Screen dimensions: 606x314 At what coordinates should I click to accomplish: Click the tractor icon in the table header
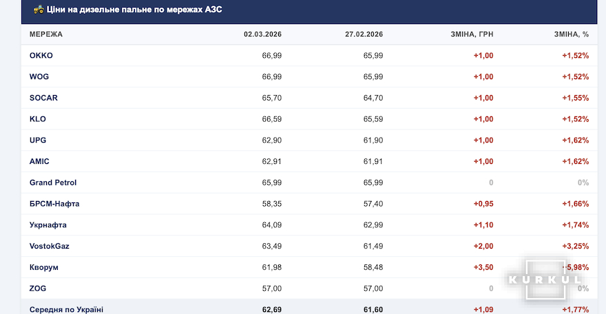tap(39, 10)
